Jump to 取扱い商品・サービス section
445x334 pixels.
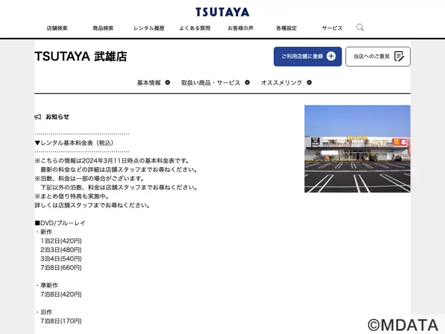tap(211, 82)
